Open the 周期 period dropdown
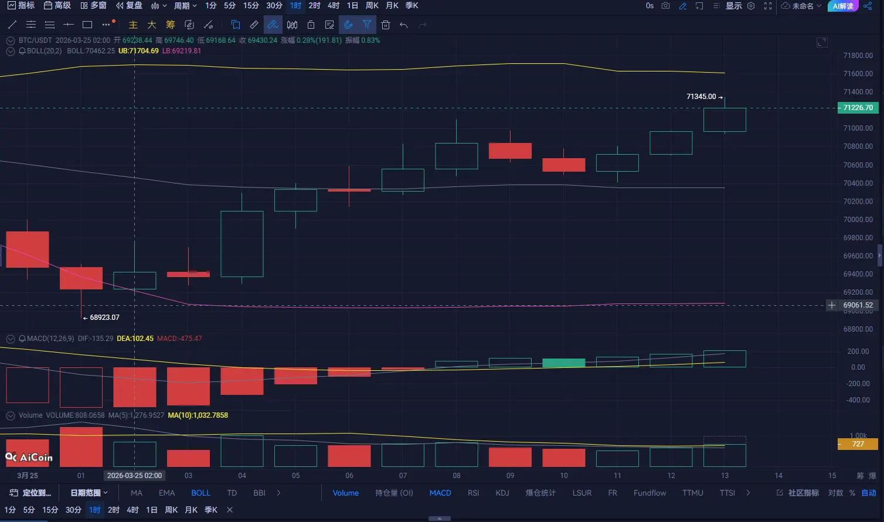Image resolution: width=884 pixels, height=522 pixels. tap(185, 6)
